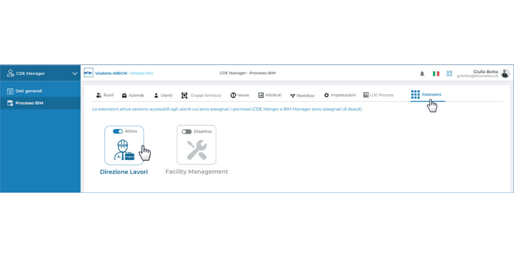Click the Direzione Lavori label link

pyautogui.click(x=124, y=172)
